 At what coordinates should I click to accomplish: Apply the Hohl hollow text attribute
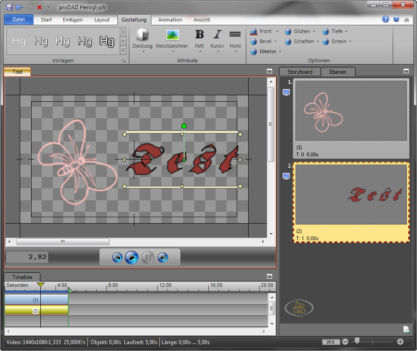(x=235, y=35)
